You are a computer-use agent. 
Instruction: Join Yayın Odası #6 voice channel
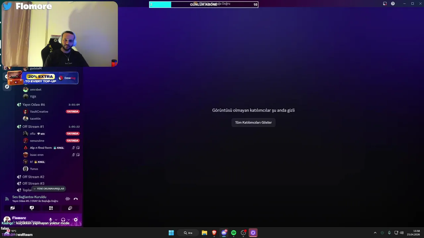coord(34,104)
